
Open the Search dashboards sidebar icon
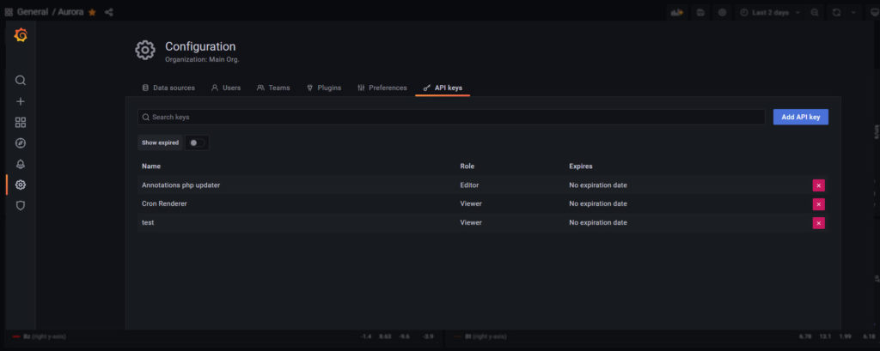21,80
